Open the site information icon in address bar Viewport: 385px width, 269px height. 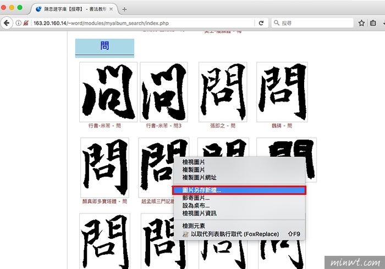coord(18,23)
